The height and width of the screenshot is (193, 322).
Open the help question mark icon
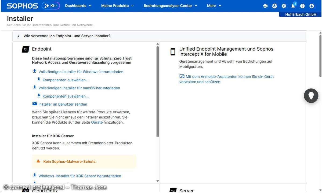pyautogui.click(x=302, y=6)
